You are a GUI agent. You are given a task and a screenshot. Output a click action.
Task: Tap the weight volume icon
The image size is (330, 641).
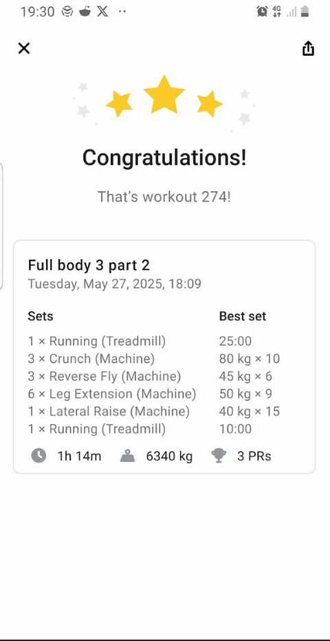128,456
